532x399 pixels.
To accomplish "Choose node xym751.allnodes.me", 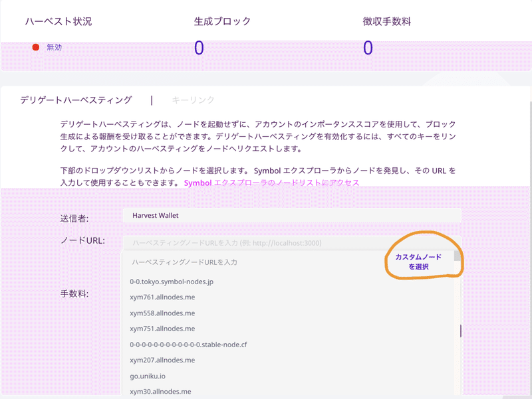I will point(162,329).
